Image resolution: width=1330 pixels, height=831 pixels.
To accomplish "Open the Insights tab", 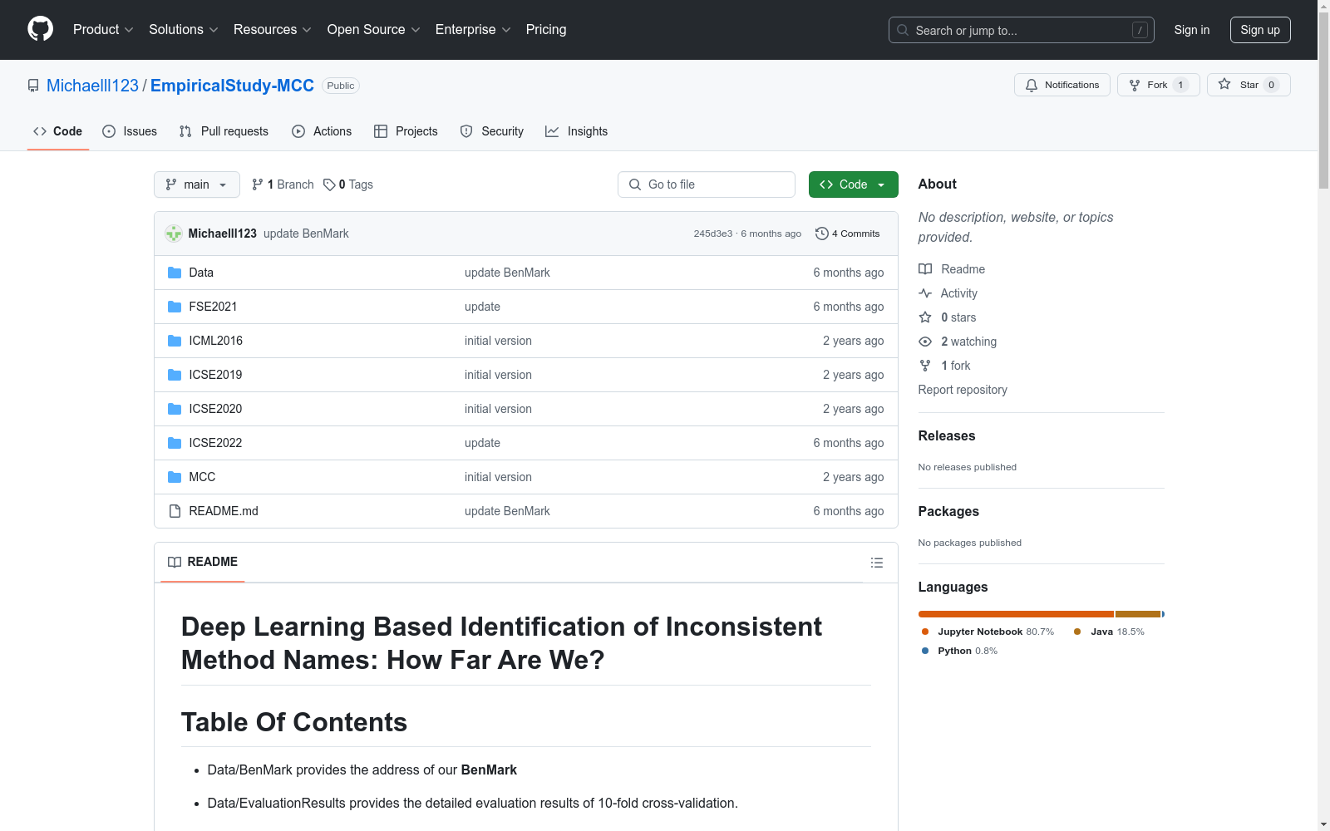I will 577,131.
